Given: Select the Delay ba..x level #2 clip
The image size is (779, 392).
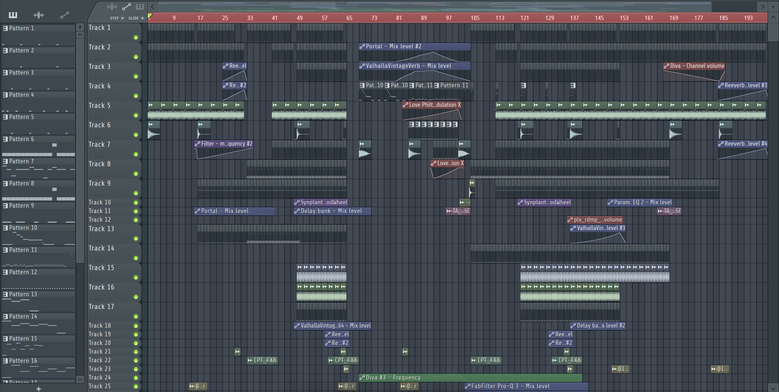Looking at the screenshot, I should 598,326.
